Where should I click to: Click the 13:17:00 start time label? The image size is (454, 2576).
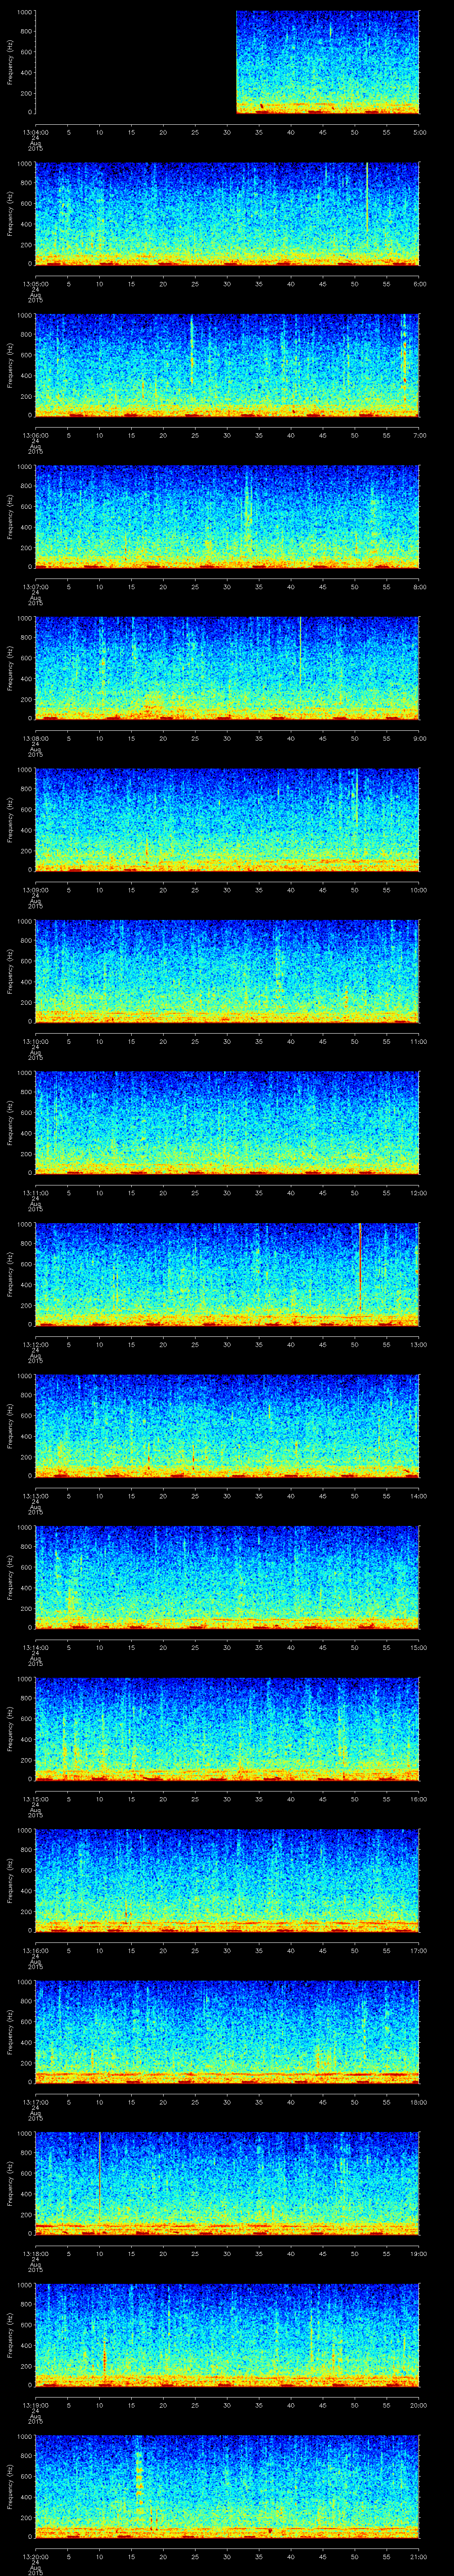35,2101
